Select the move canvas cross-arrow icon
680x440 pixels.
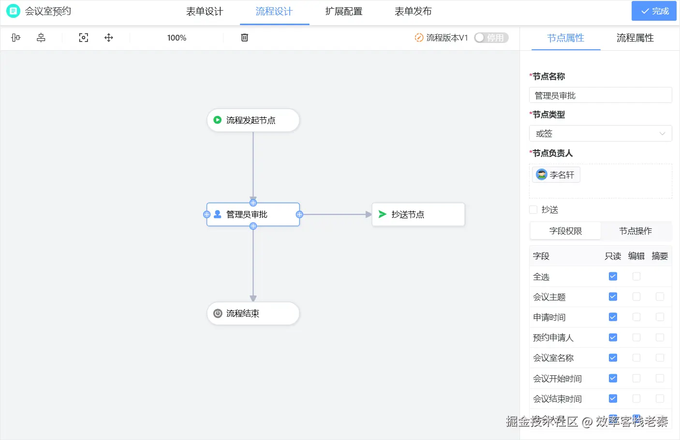tap(109, 38)
